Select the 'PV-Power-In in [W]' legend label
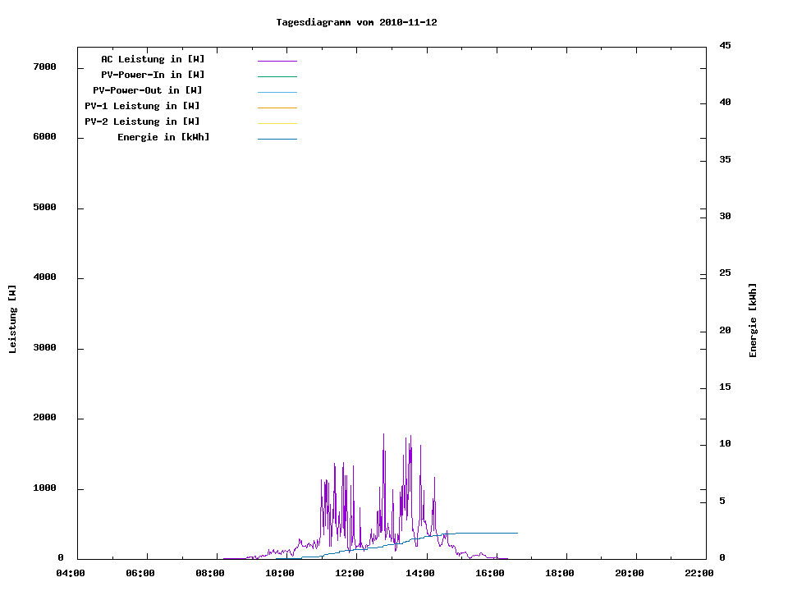Screen dimensions: 788x591 153,75
